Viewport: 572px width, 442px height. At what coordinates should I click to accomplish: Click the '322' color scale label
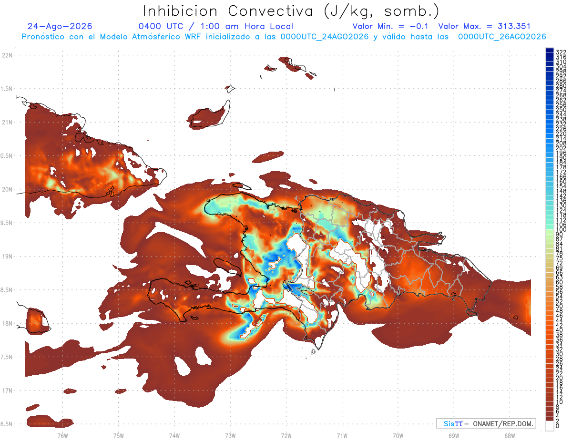pyautogui.click(x=561, y=52)
